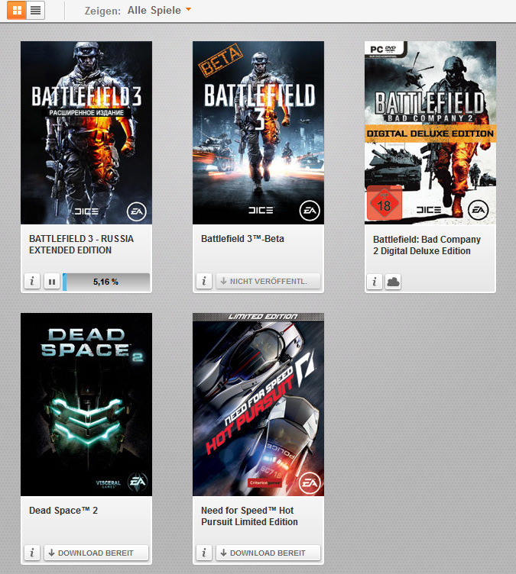Click the 5,16 % download progress bar

pos(106,282)
